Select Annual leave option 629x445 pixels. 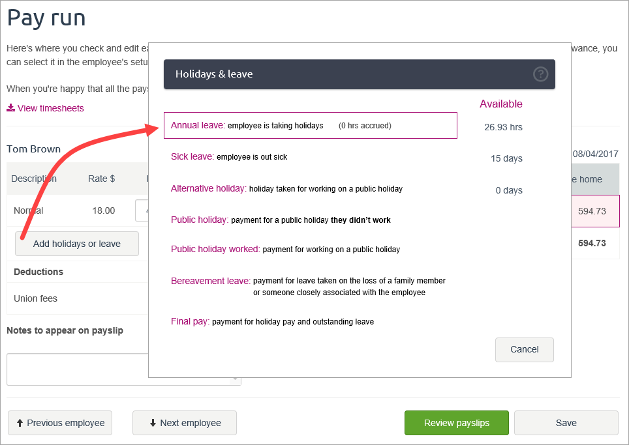click(x=198, y=125)
